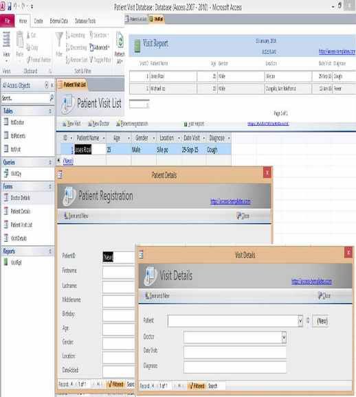Image resolution: width=356 pixels, height=397 pixels.
Task: Open the Patient combo box dropdown arrow
Action: click(300, 321)
